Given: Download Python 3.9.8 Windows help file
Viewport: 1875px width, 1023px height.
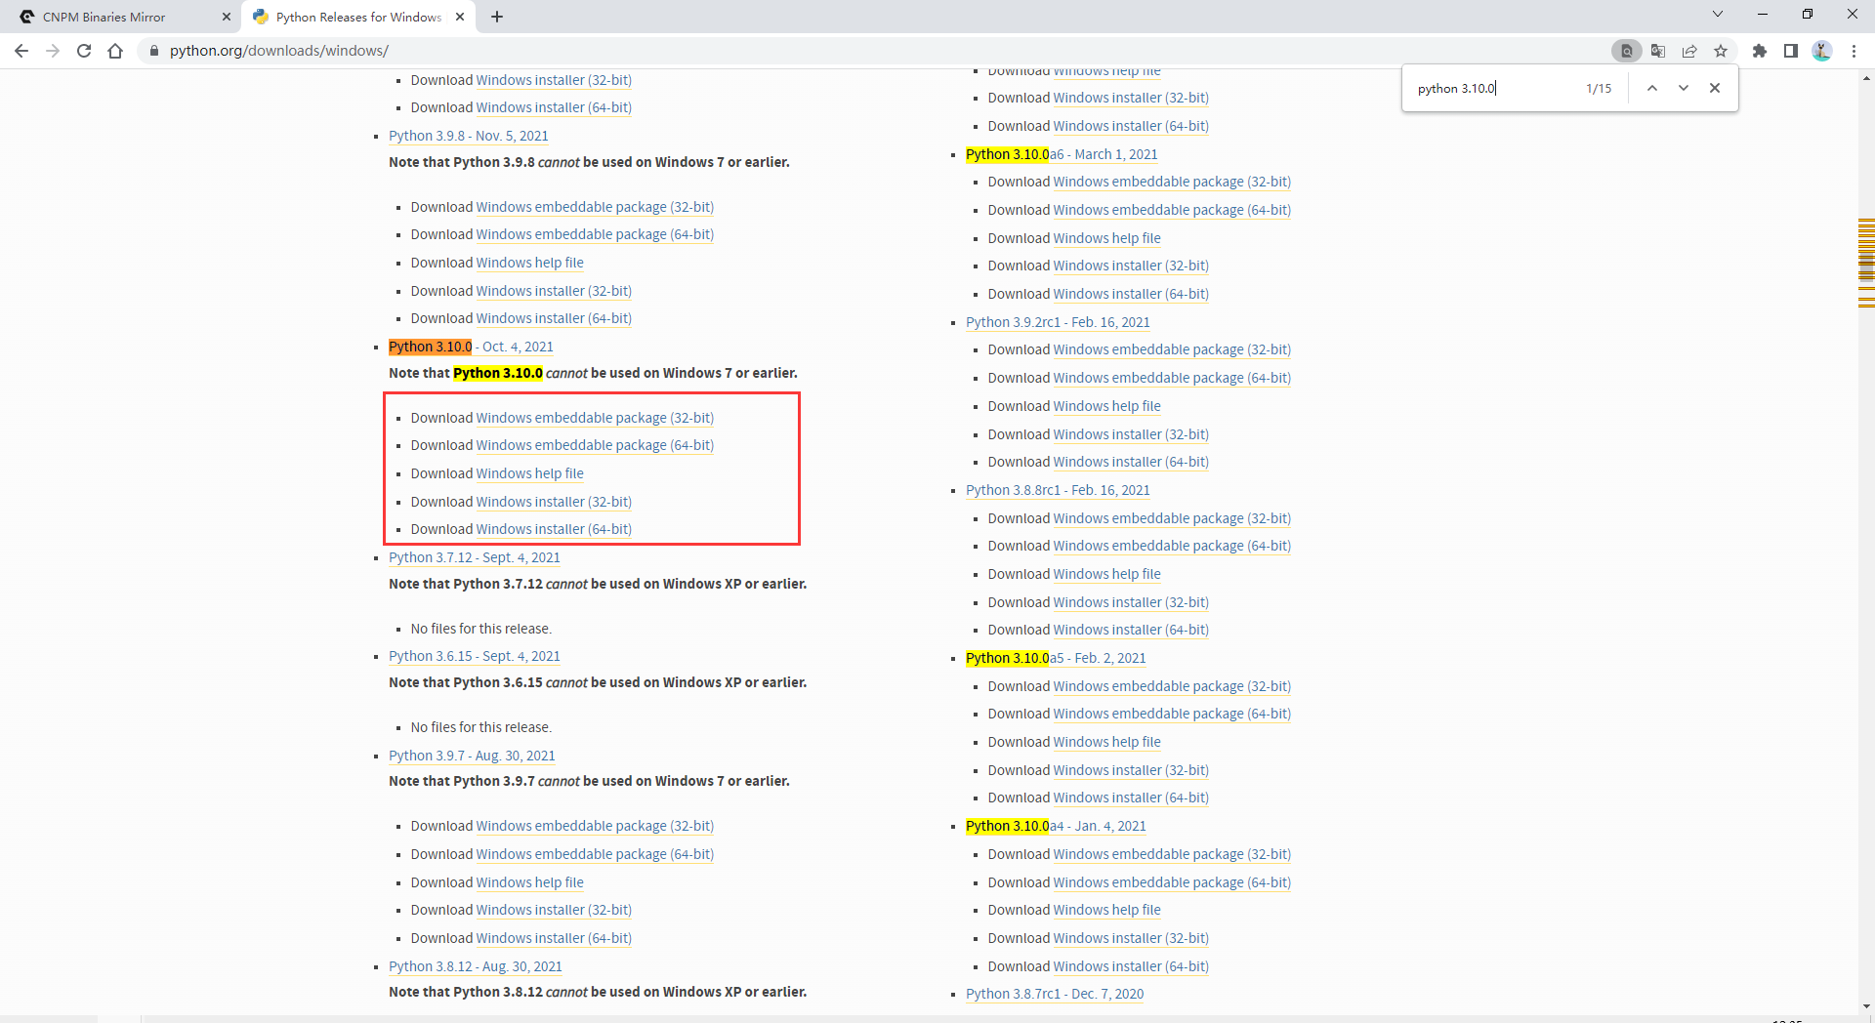Looking at the screenshot, I should tap(529, 263).
